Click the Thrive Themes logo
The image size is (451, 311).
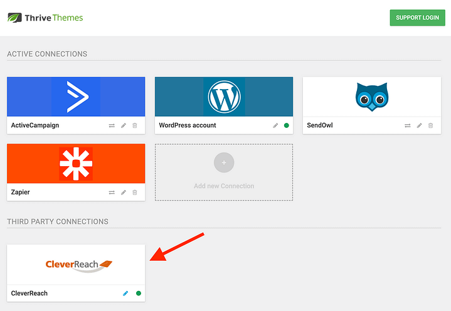tap(45, 18)
